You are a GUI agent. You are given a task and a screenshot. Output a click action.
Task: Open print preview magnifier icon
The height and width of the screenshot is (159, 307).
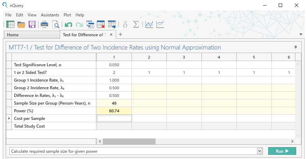pyautogui.click(x=56, y=24)
